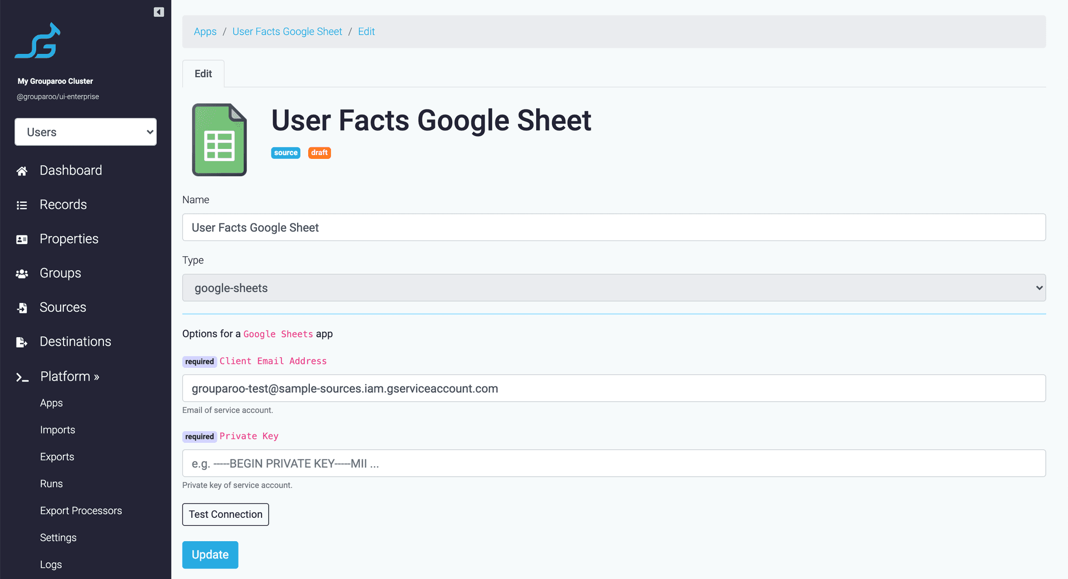
Task: Click the Dashboard home icon
Action: (22, 171)
